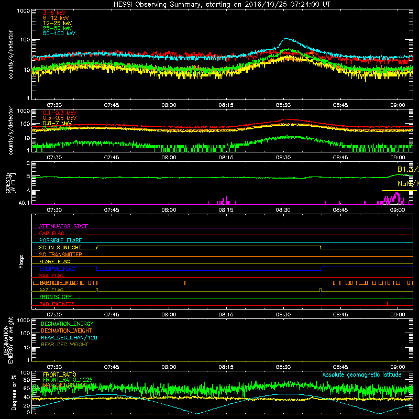The width and height of the screenshot is (419, 419).
Task: Click the DECIMATION_ENERGY legend label
Action: pyautogui.click(x=67, y=324)
